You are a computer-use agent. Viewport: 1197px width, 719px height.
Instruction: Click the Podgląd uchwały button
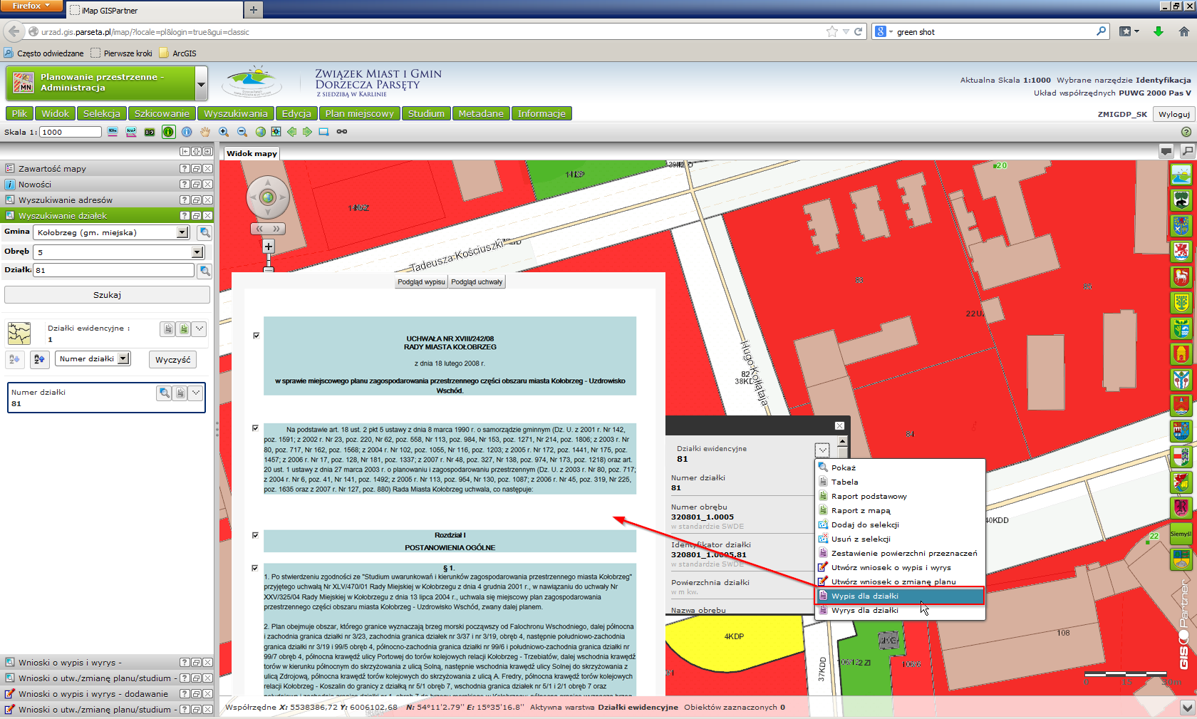[477, 282]
